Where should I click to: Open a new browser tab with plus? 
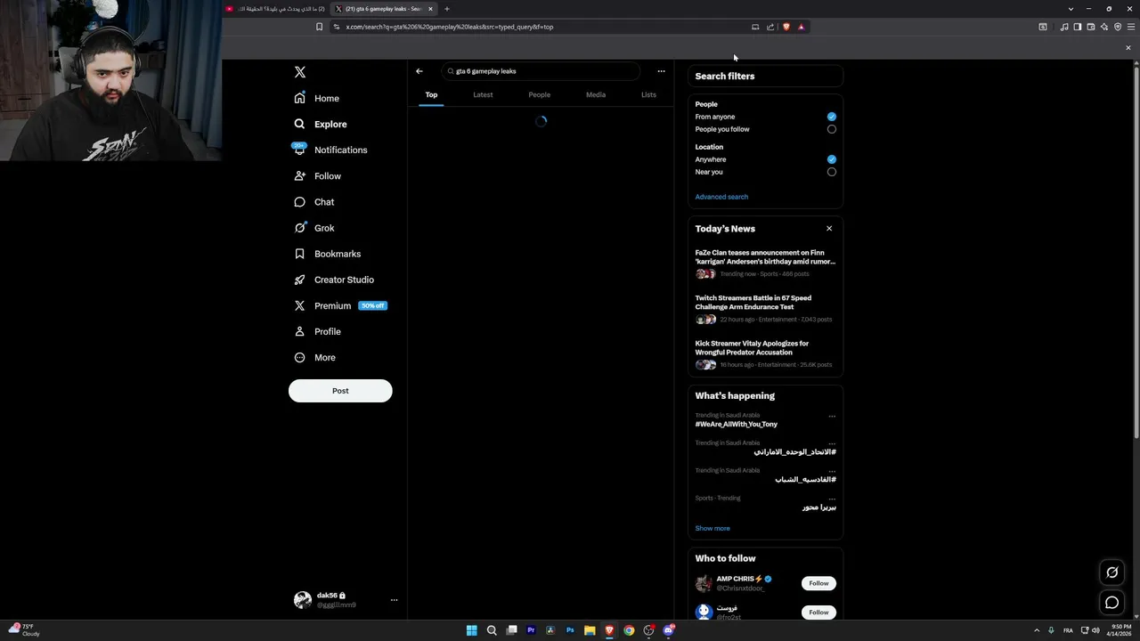tap(447, 9)
